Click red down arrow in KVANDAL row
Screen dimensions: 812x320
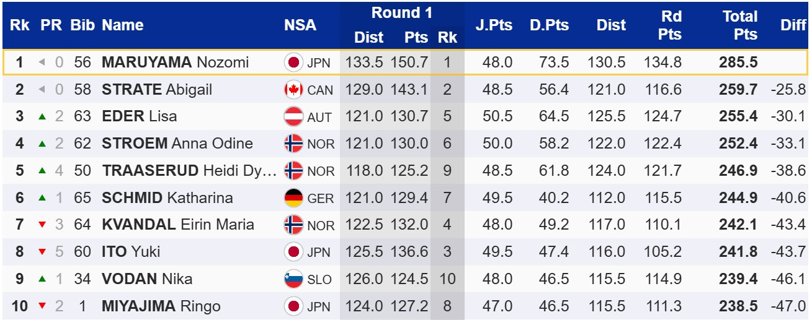[x=42, y=225]
